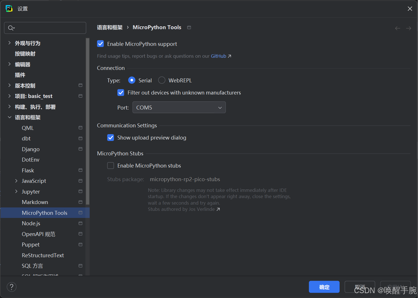The width and height of the screenshot is (418, 298).
Task: Collapse the 语言和框架 section
Action: point(9,117)
